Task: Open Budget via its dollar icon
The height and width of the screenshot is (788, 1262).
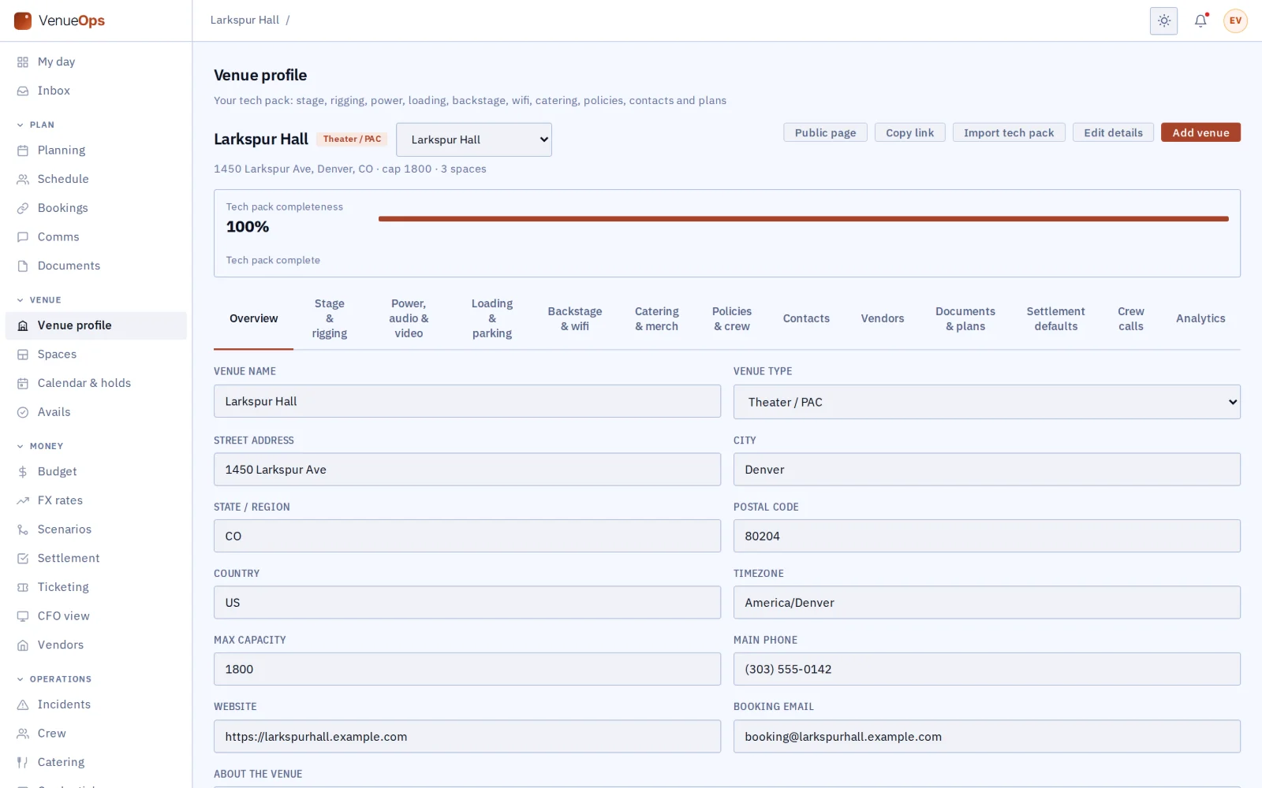Action: pos(23,471)
